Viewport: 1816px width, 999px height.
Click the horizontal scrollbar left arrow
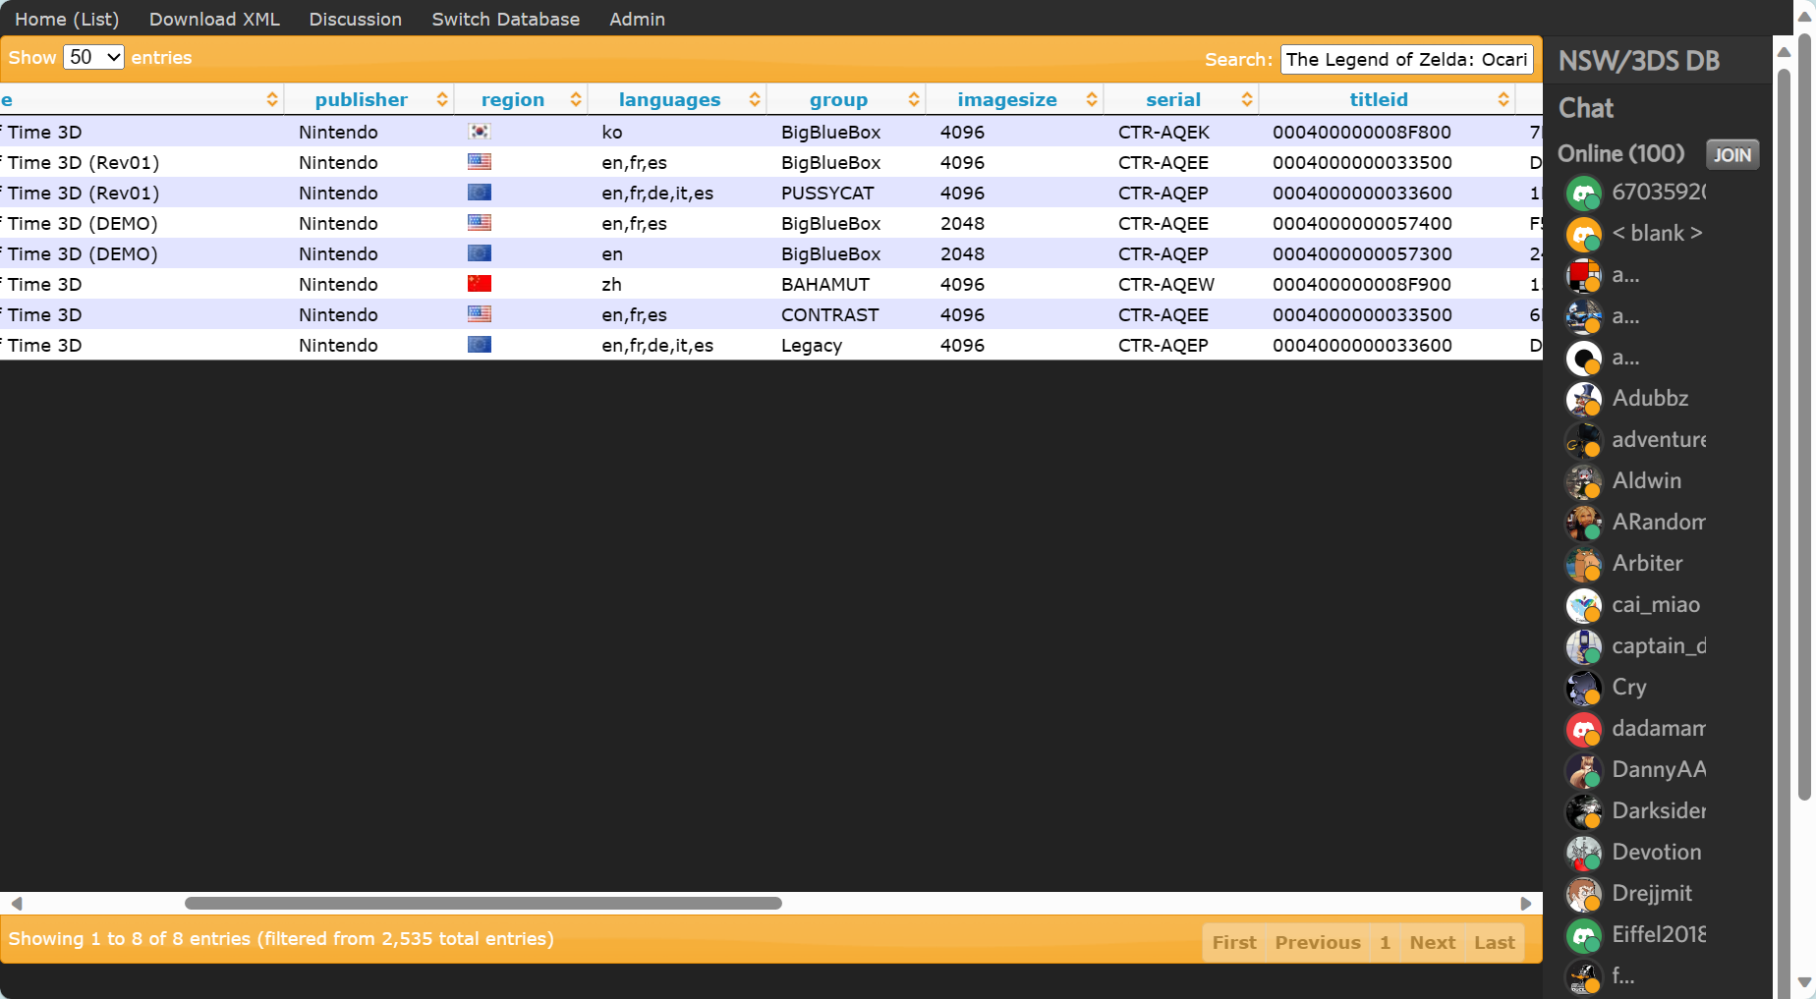tap(16, 903)
